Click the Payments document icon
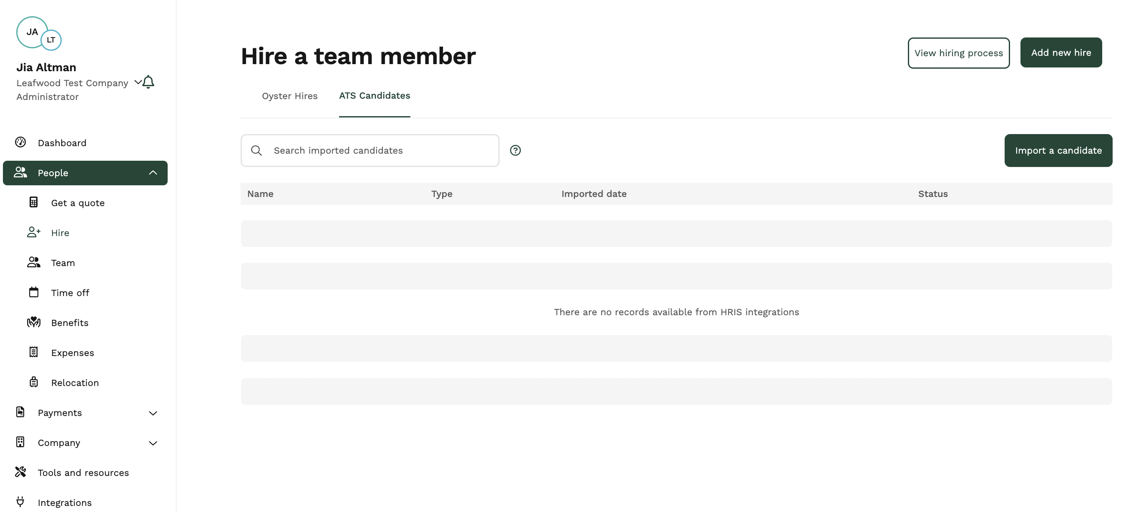Viewport: 1146px width, 513px height. click(x=20, y=412)
